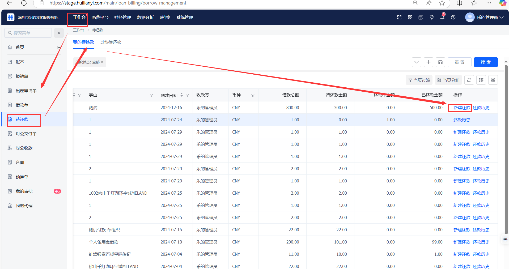Viewport: 509px width, 269px height.
Task: Expand the search filter chevron dropdown
Action: pyautogui.click(x=417, y=62)
